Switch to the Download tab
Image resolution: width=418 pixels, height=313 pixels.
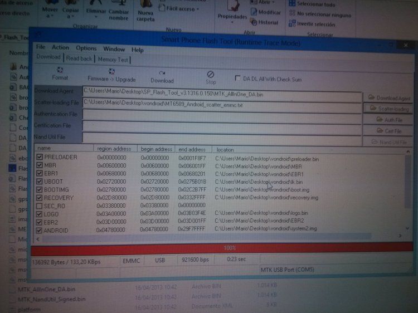48,57
